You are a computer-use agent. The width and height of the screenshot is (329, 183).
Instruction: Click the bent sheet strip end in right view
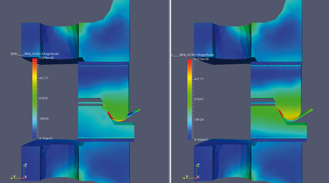pyautogui.click(x=311, y=110)
